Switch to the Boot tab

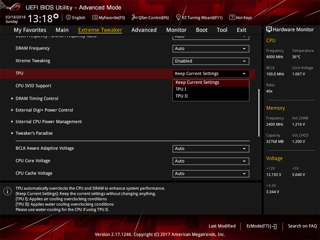(x=202, y=30)
